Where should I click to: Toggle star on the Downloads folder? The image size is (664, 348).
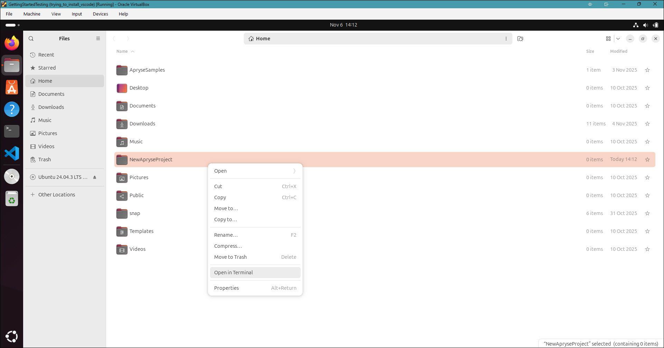tap(647, 124)
